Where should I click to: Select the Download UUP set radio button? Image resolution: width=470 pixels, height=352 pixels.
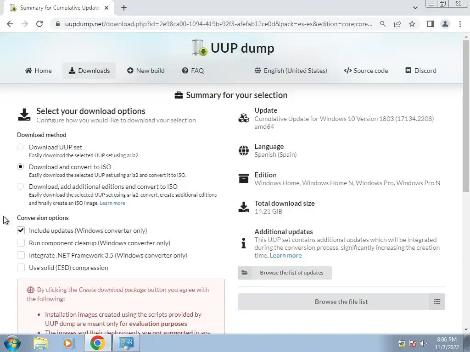[x=20, y=147]
